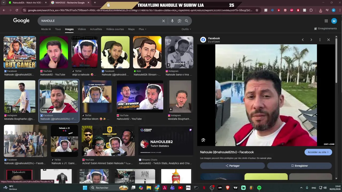Screen dimensions: 342x192
Task: Click the Windows taskbar search field
Action: pos(110,188)
